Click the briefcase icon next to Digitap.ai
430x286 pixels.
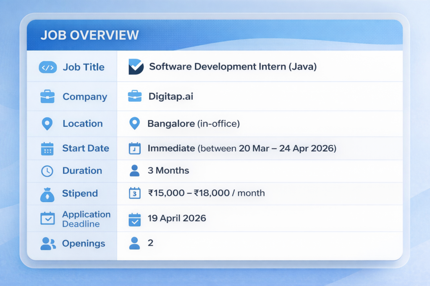(134, 96)
